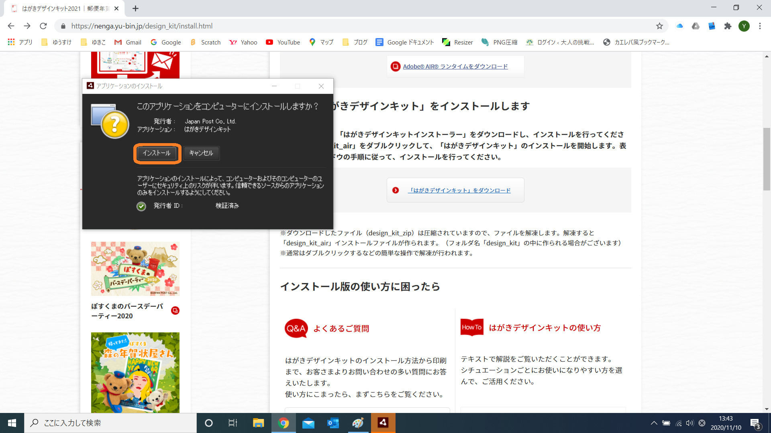Click 「はがきデザインキット」をダウンロード link
The image size is (771, 433).
pyautogui.click(x=459, y=190)
